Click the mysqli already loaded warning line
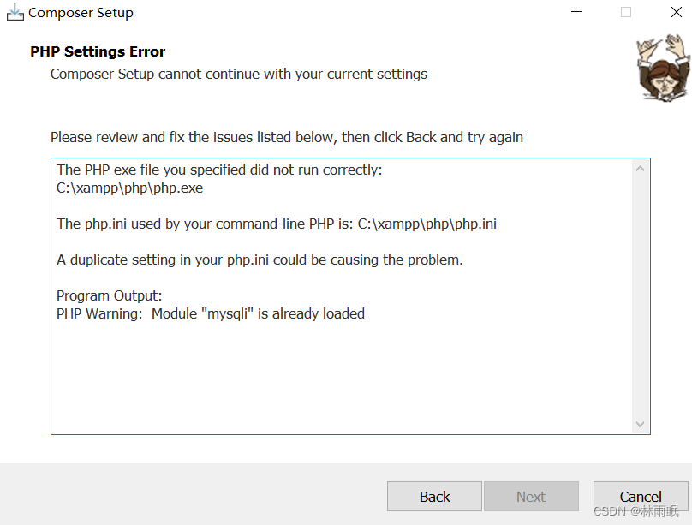 210,313
